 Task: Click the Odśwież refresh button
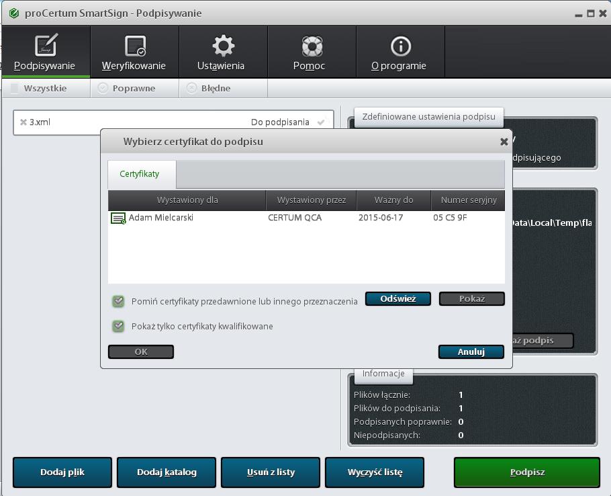[398, 299]
